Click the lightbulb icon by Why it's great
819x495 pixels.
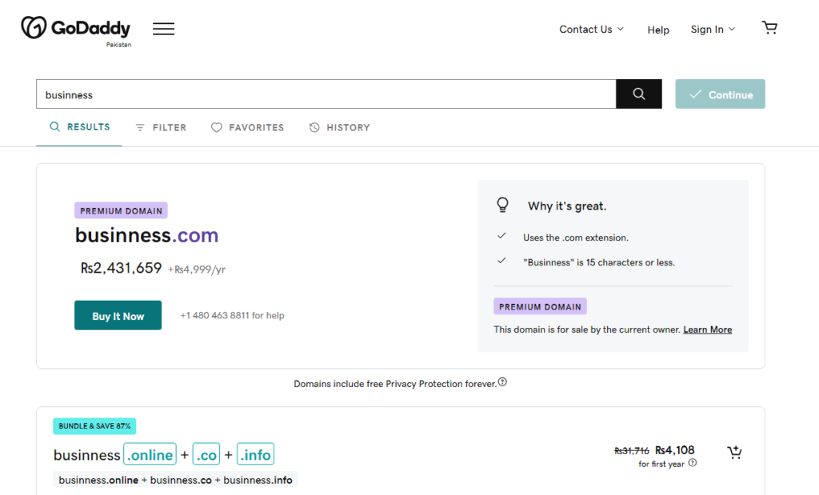[x=502, y=205]
